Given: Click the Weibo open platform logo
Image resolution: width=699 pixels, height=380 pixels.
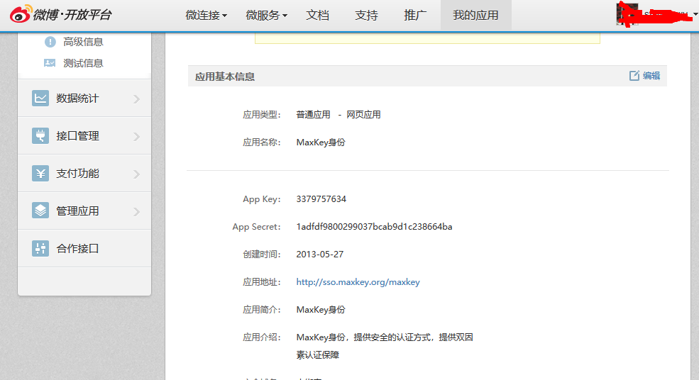Looking at the screenshot, I should tap(61, 15).
